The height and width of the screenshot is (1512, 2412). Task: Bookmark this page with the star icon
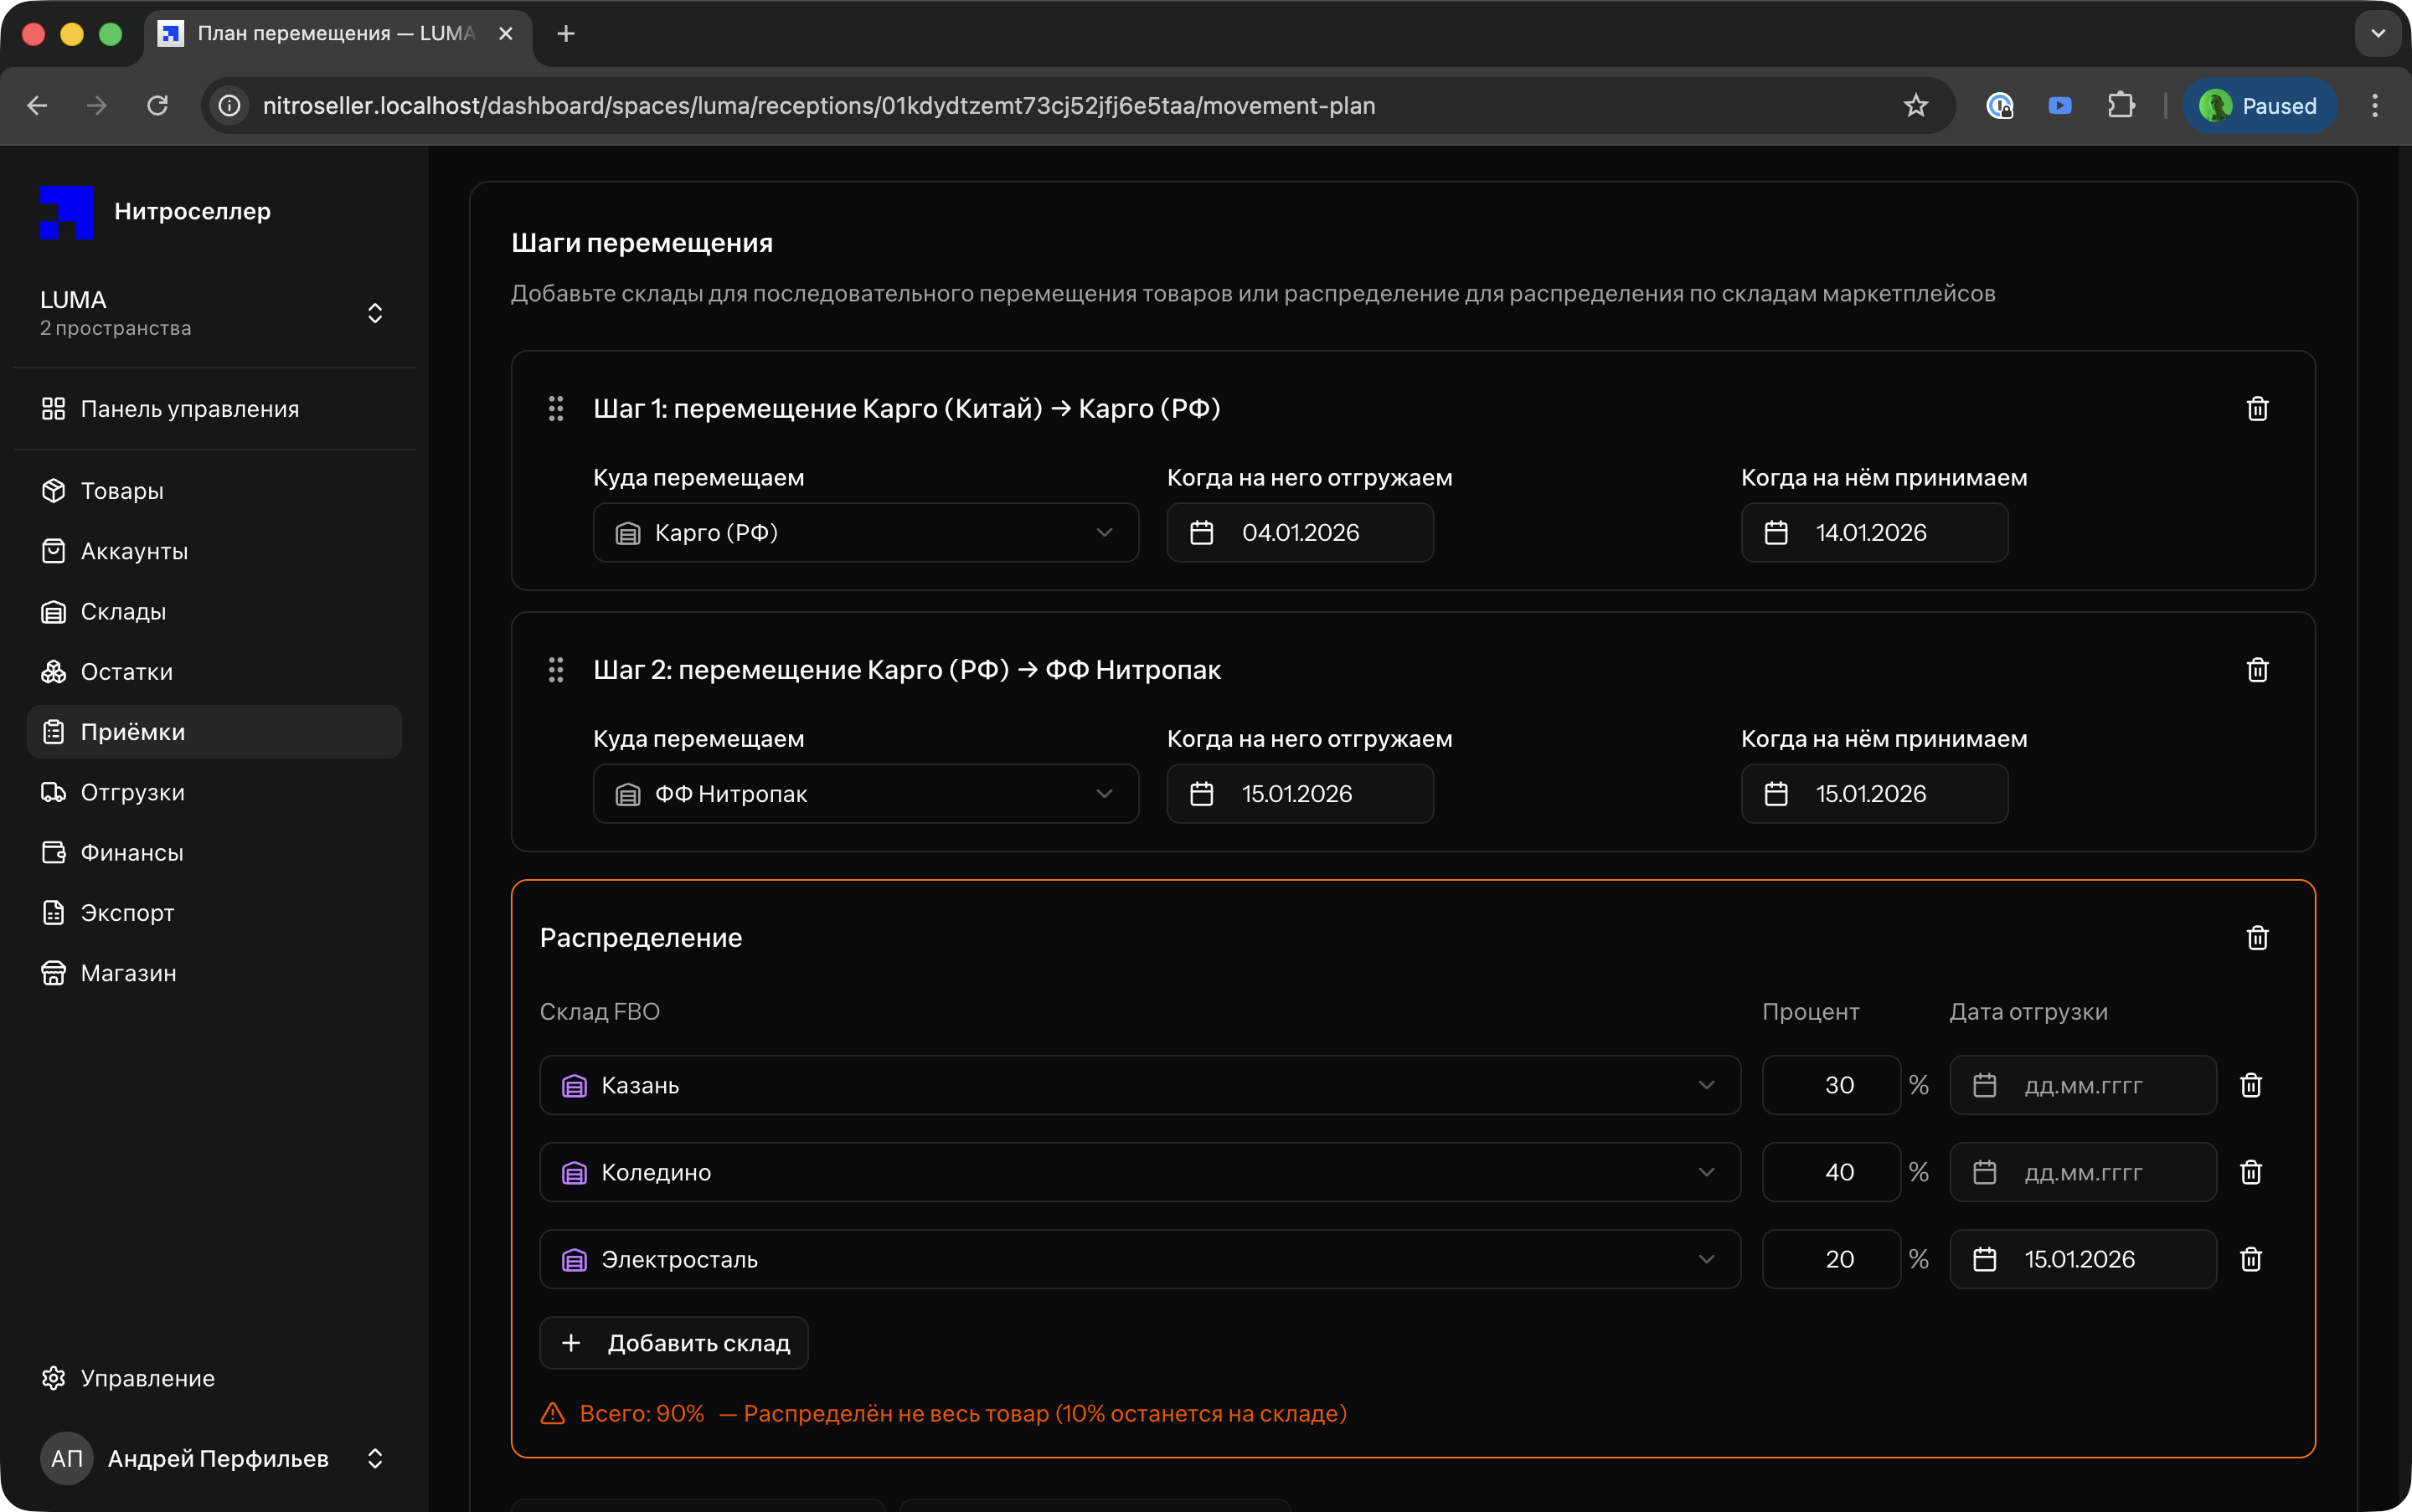(1915, 106)
